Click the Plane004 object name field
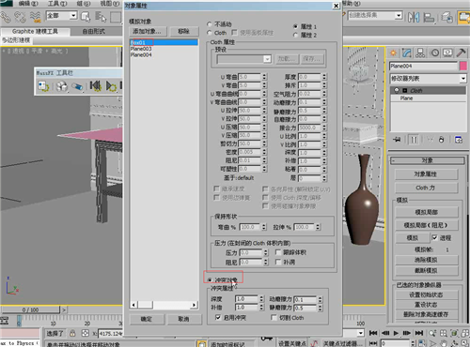The width and height of the screenshot is (470, 347). click(423, 66)
